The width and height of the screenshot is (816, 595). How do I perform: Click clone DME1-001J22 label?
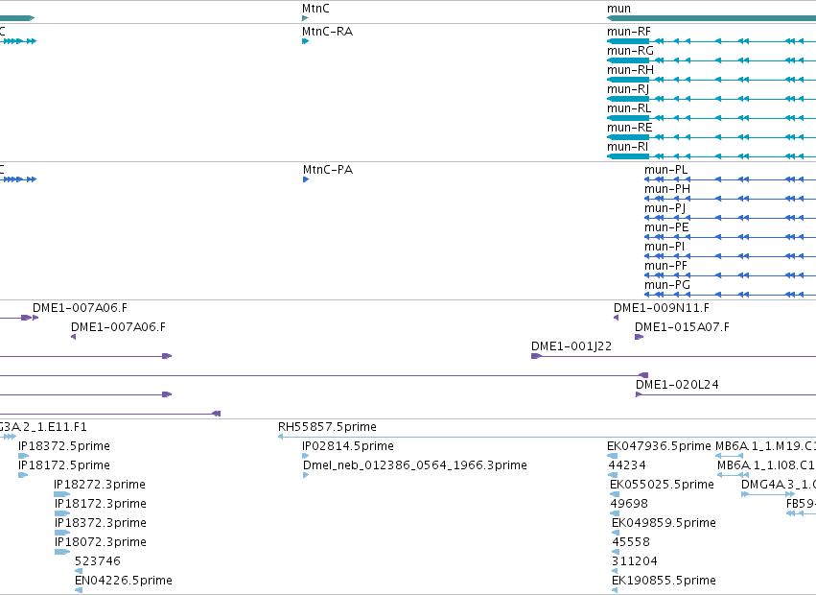click(571, 346)
